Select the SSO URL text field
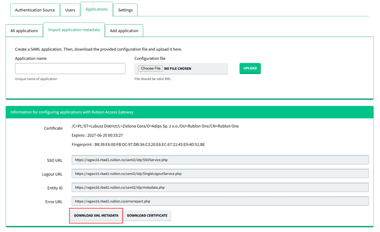The height and width of the screenshot is (232, 380). click(221, 160)
